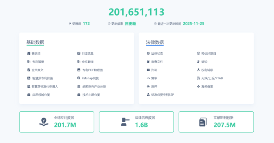Click the 法律信息数据 card title

click(x=145, y=118)
